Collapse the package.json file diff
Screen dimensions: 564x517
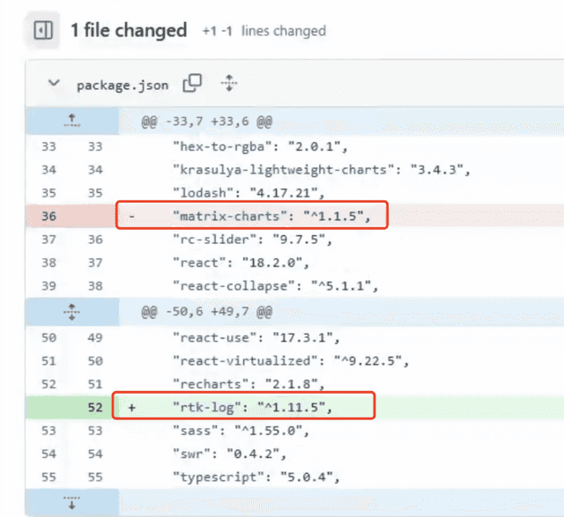tap(54, 84)
